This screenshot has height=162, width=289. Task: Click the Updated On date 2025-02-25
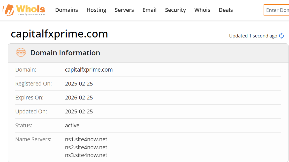click(79, 112)
